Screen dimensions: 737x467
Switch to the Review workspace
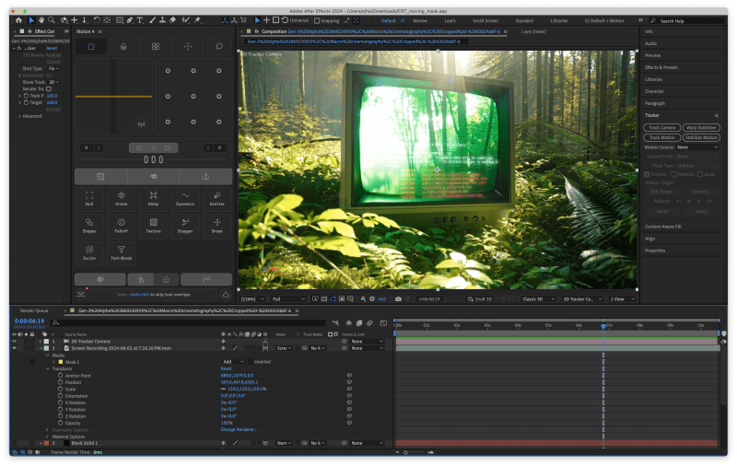(x=420, y=20)
